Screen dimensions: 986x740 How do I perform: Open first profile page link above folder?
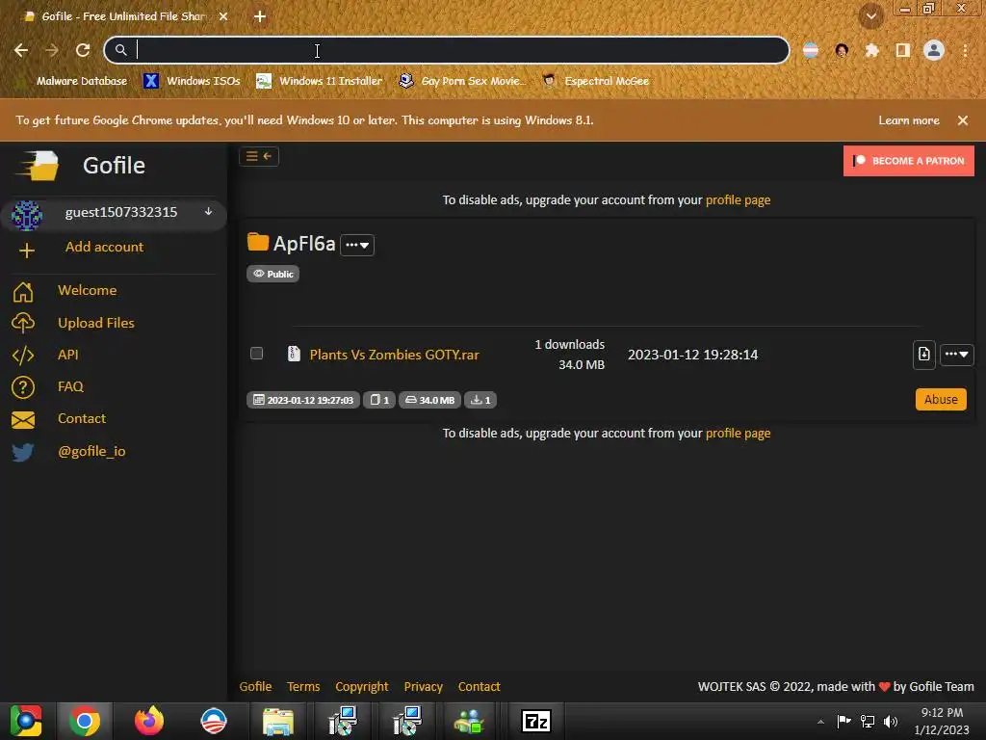(738, 200)
